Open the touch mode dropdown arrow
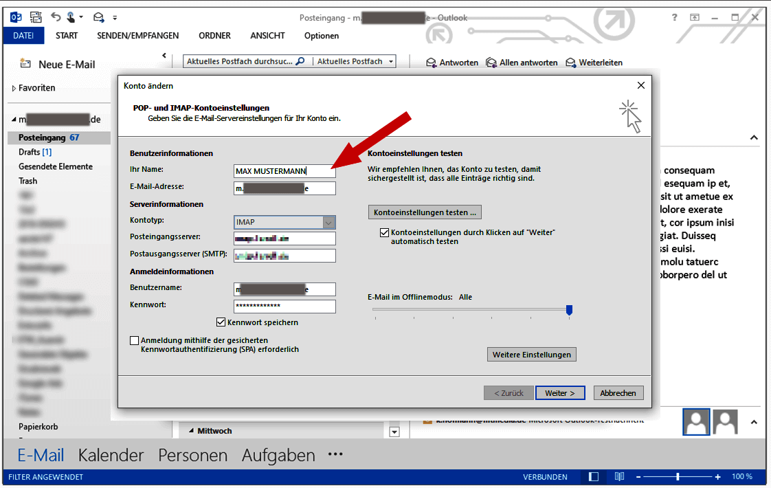Viewport: 771px width, 488px height. point(81,17)
